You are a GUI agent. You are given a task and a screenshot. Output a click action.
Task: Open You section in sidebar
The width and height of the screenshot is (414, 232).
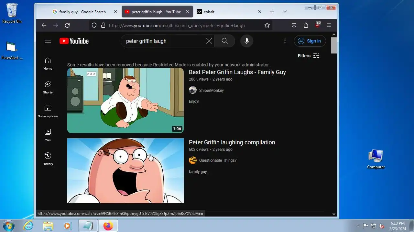(48, 135)
